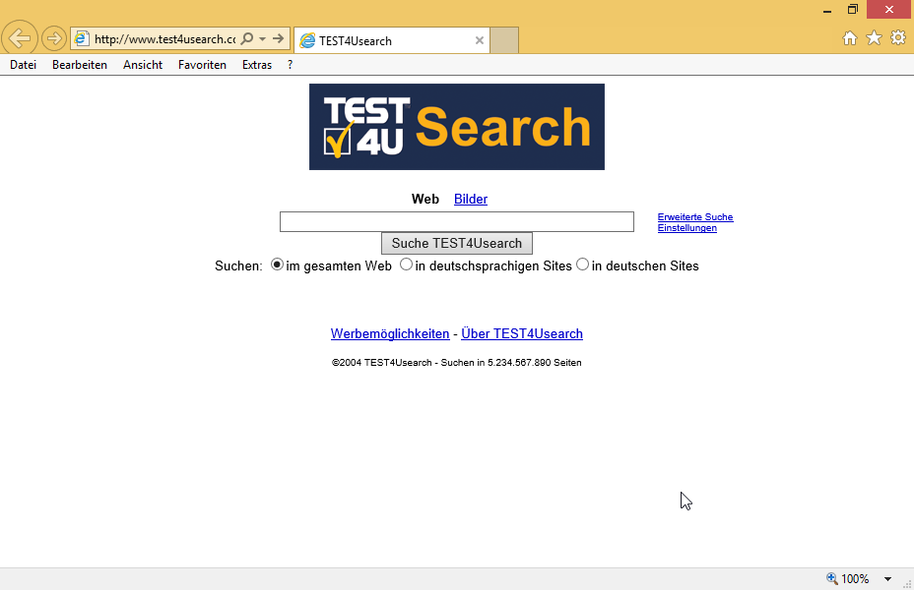Click the address bar URL text
The image size is (914, 590).
(x=164, y=39)
